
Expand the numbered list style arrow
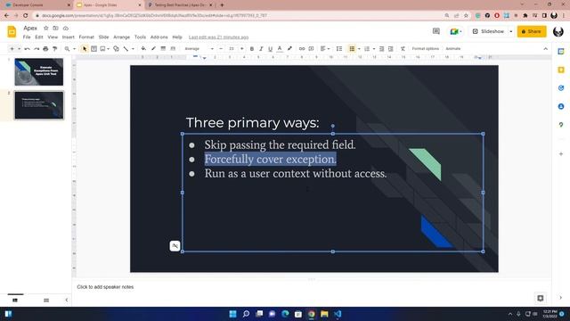[x=374, y=49]
